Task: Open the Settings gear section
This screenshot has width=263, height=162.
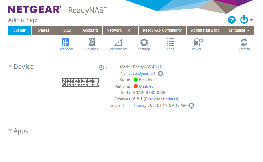Action: [x=144, y=44]
